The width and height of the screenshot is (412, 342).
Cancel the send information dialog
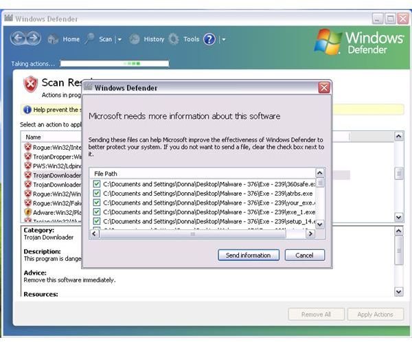[304, 255]
